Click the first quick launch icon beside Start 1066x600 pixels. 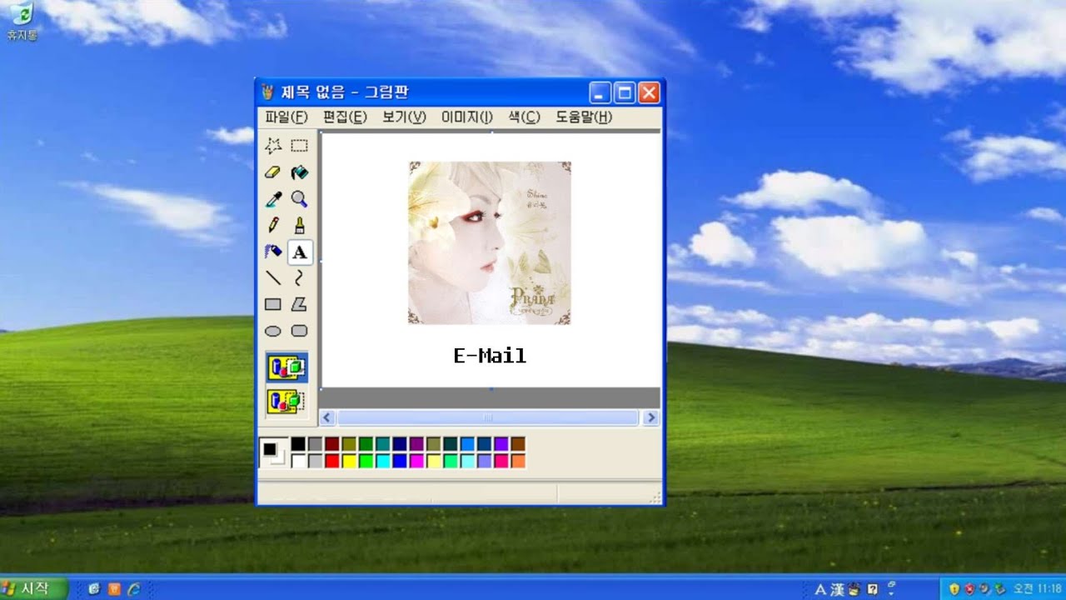tap(93, 588)
